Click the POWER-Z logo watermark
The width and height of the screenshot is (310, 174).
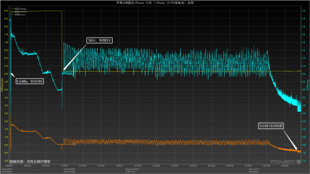[x=285, y=162]
